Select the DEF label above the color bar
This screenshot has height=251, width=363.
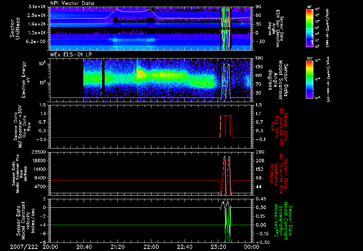pos(310,58)
